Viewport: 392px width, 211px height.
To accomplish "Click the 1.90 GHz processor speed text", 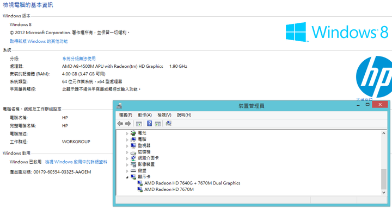I will point(178,66).
